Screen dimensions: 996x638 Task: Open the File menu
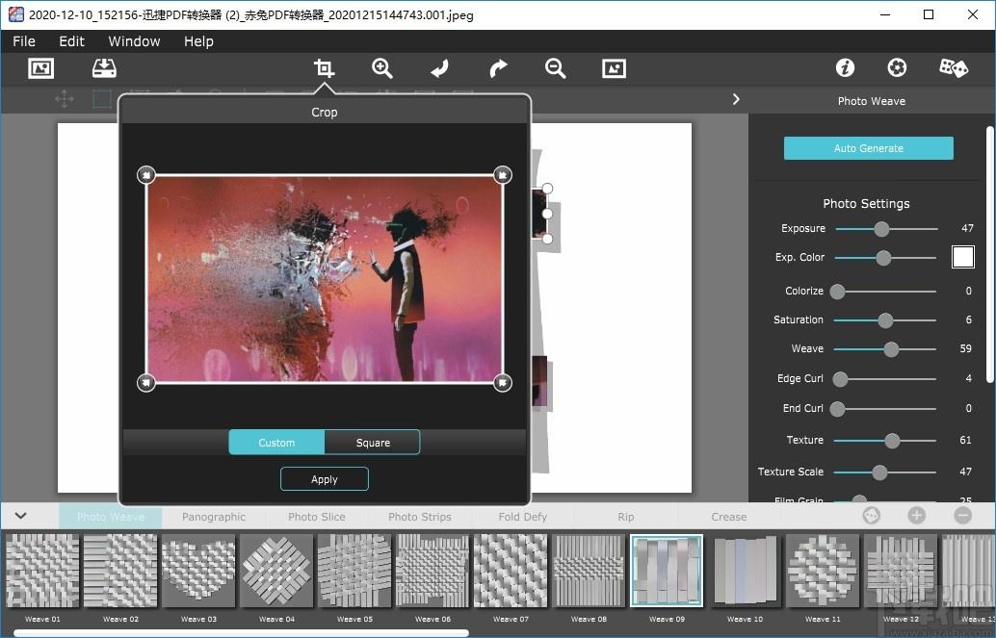(x=24, y=41)
